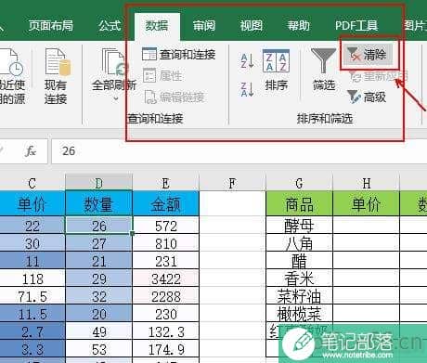Select cell with value 2288
The height and width of the screenshot is (363, 427).
point(165,296)
